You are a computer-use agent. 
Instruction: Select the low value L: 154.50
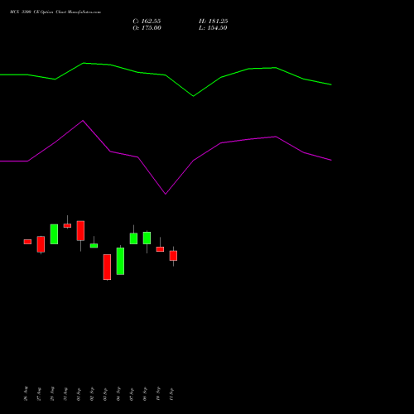coord(213,28)
